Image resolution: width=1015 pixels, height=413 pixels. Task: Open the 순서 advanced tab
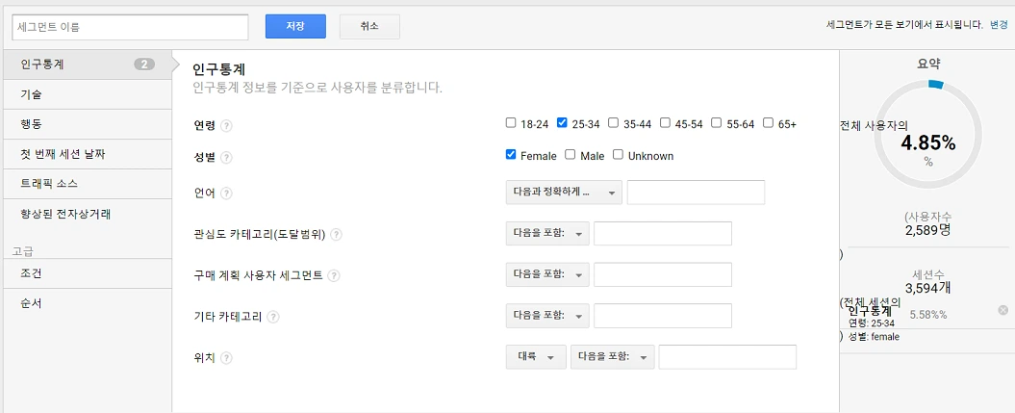point(86,303)
